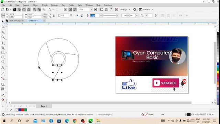Select the Transparency checkerboard tool
220x124 pixels.
click(3, 89)
